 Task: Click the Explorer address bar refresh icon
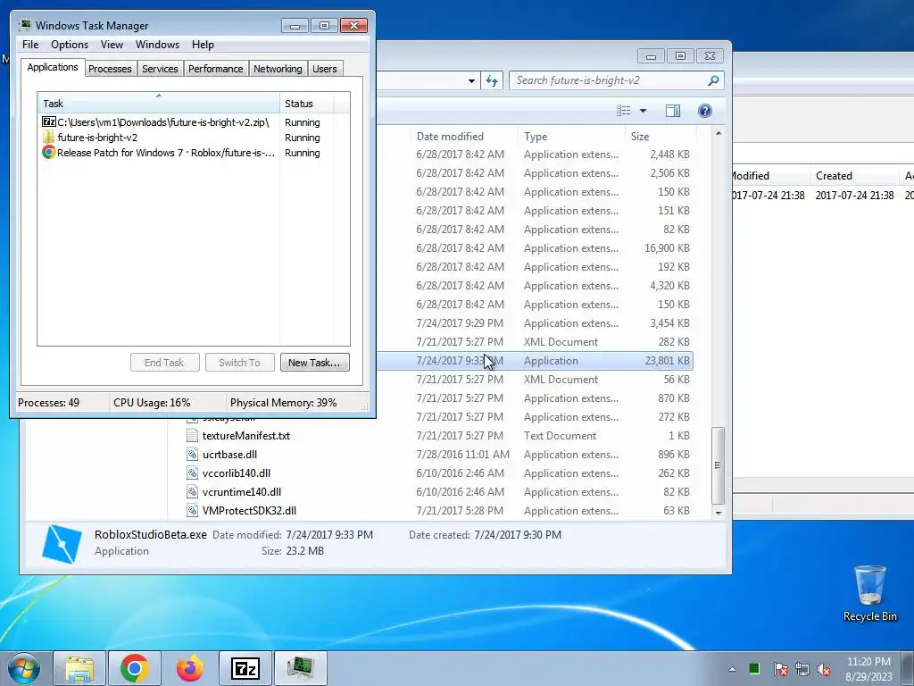click(492, 80)
